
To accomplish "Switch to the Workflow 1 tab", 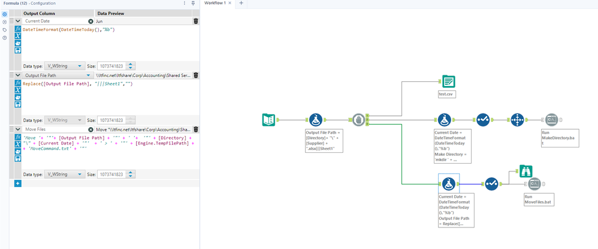I will (215, 3).
